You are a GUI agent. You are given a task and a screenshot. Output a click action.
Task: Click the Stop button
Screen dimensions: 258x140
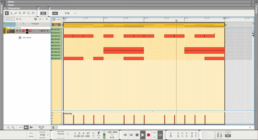click(137, 135)
